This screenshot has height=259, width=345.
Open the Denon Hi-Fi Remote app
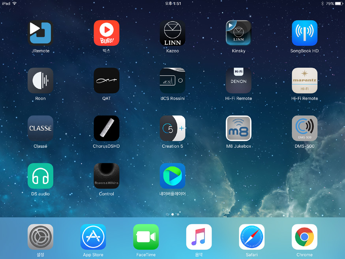[238, 81]
